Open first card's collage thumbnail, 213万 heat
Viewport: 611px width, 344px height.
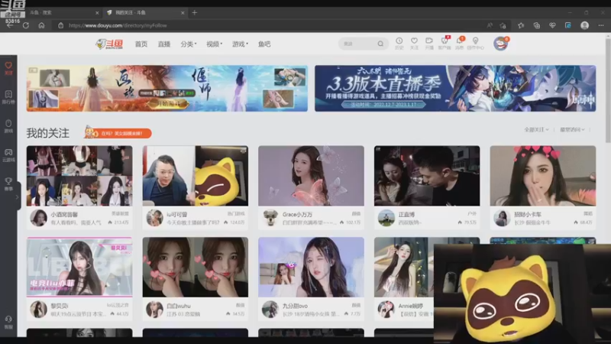pyautogui.click(x=79, y=176)
